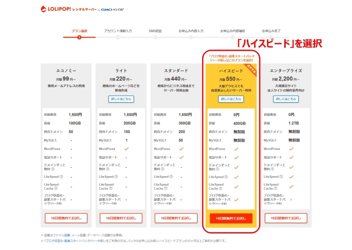Open help icon for ドメインずっと無料 in エコノミー

(53, 169)
